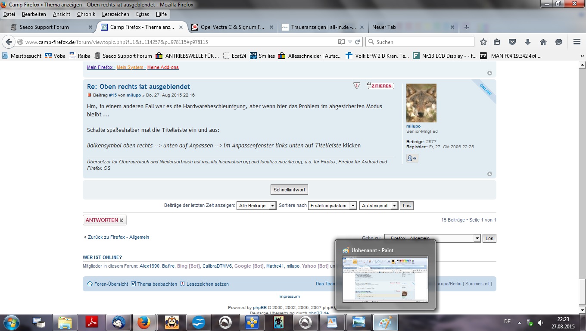Open the Foren-Übersicht link
Screen dimensions: 586x331
tap(108, 284)
